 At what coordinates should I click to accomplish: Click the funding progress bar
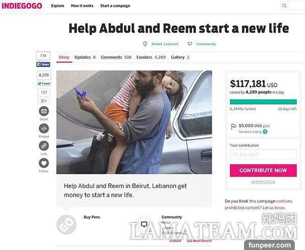tap(263, 102)
